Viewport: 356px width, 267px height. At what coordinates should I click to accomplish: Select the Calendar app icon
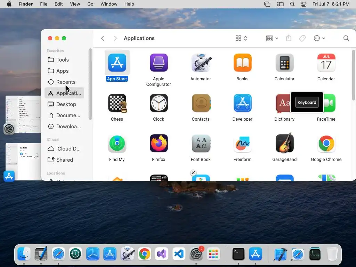click(326, 63)
